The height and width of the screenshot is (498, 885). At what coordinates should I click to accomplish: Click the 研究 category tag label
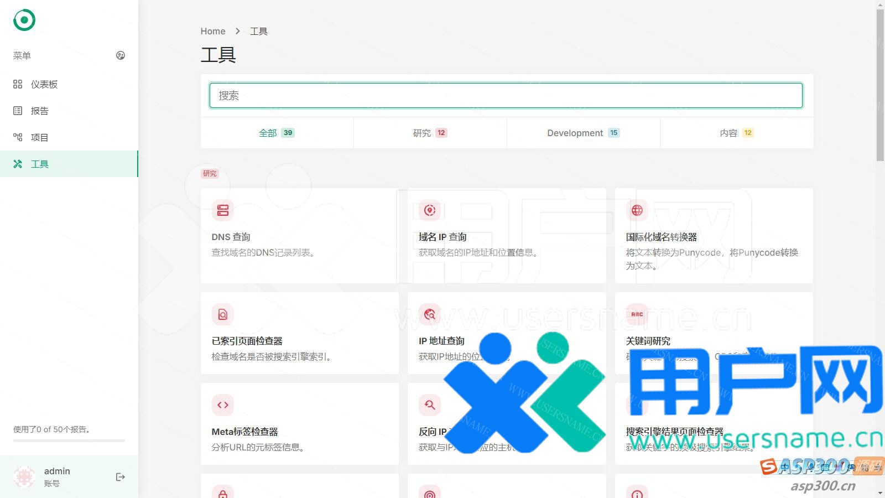210,174
